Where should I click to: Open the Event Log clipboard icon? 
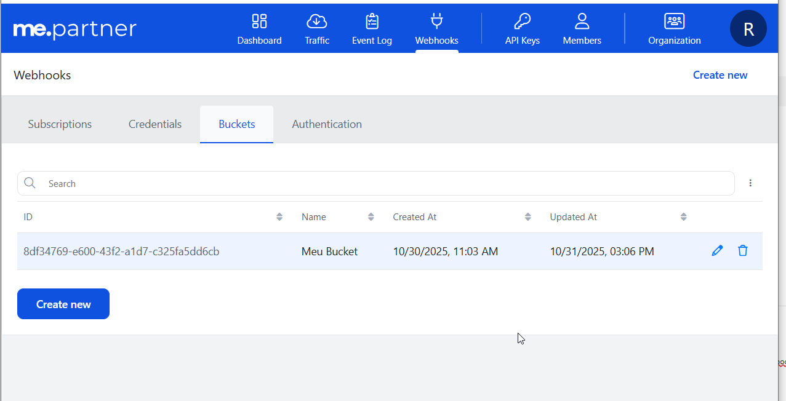click(372, 22)
